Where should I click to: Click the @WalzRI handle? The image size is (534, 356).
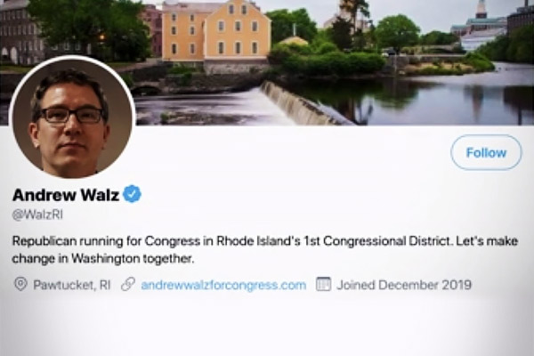[37, 215]
